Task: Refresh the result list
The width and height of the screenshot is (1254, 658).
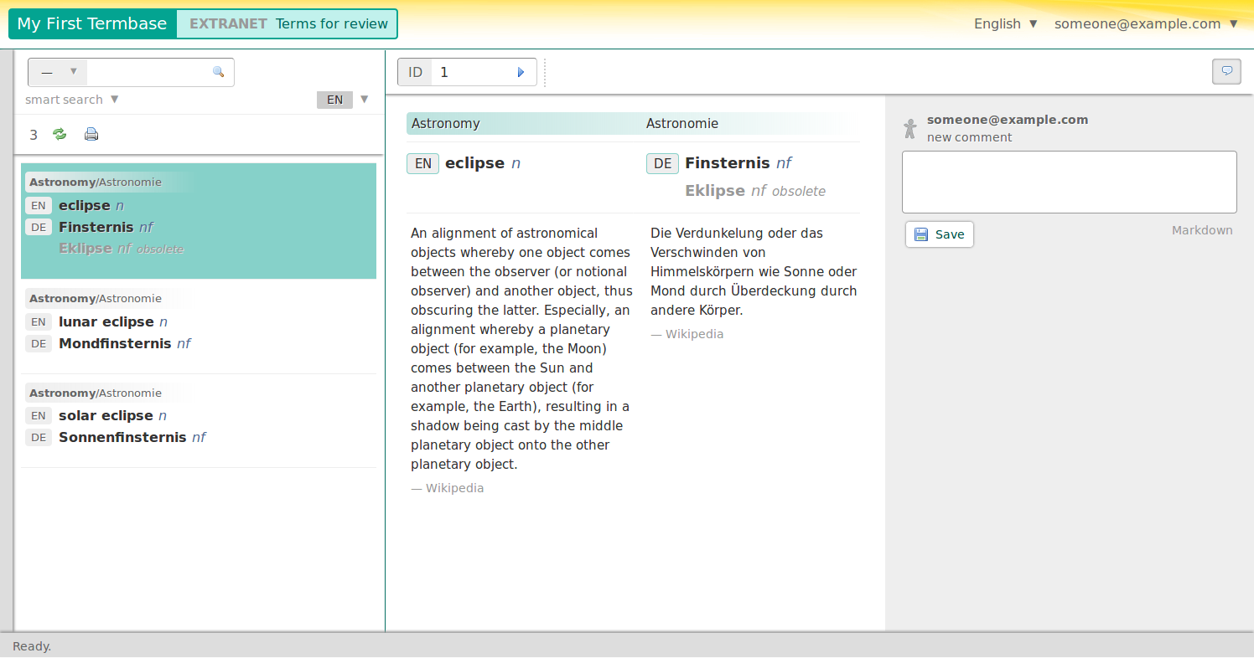Action: (59, 134)
